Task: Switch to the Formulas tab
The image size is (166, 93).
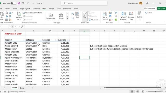Action: pyautogui.click(x=36, y=9)
